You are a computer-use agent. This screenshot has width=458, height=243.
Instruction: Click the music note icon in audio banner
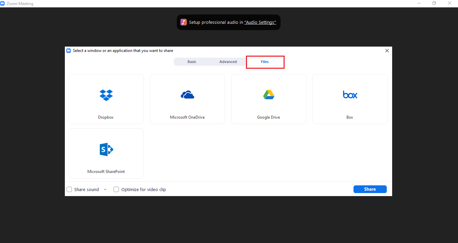pyautogui.click(x=183, y=22)
